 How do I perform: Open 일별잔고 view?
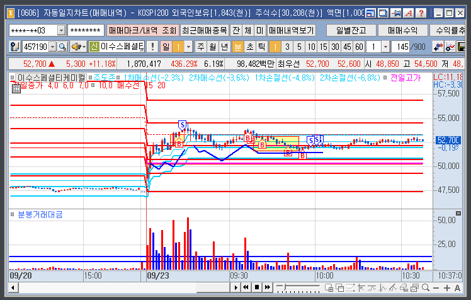click(351, 30)
